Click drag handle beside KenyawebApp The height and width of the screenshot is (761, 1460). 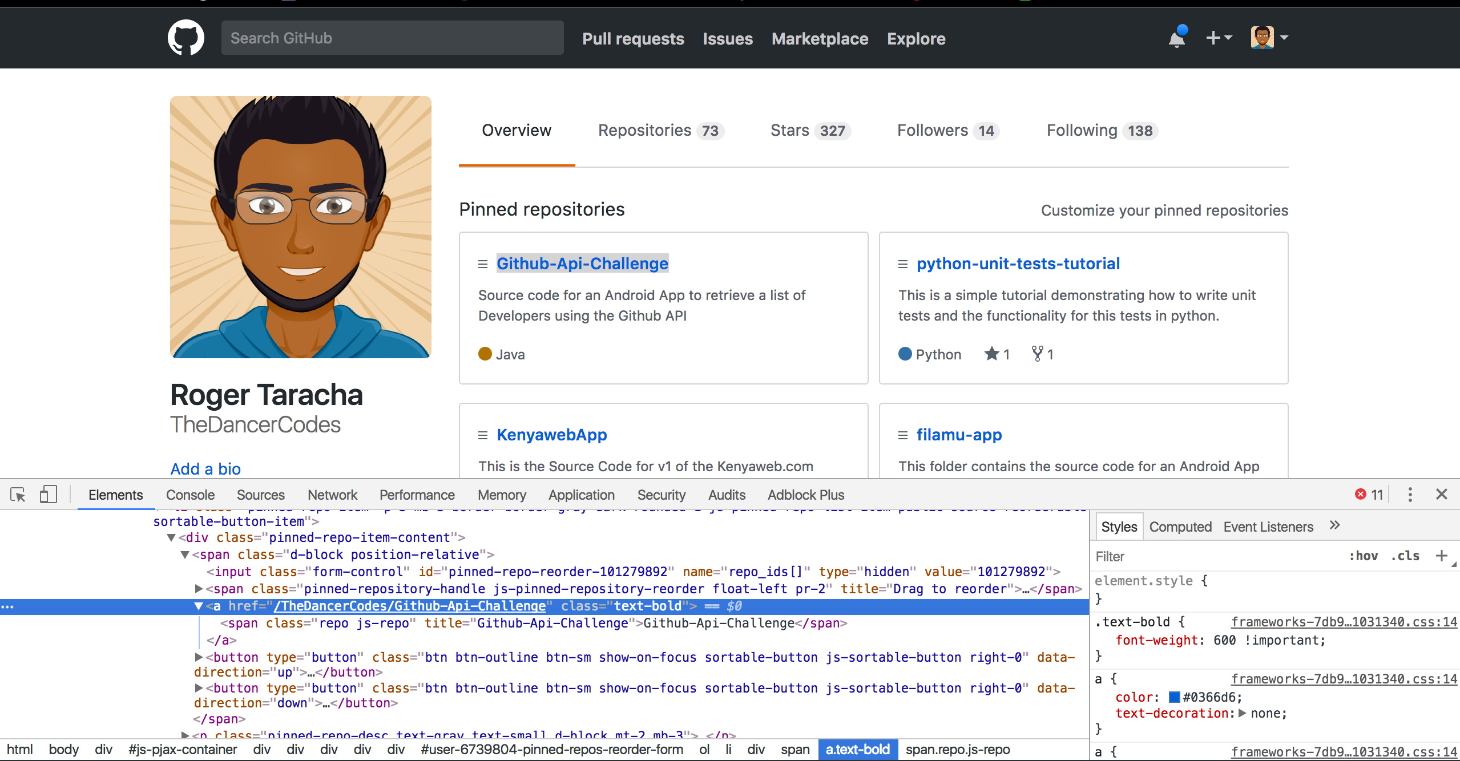point(483,435)
